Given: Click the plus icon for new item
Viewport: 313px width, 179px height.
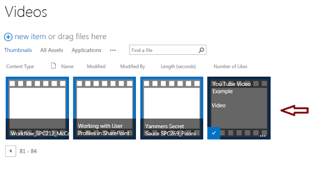Looking at the screenshot, I should tap(8, 37).
